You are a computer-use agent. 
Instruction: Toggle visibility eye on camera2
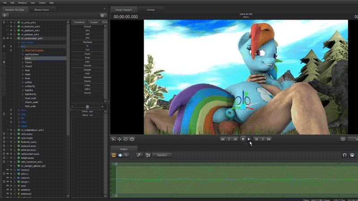(x=8, y=170)
